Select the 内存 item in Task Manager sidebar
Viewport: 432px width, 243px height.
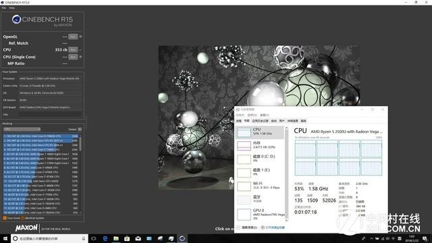pos(260,146)
